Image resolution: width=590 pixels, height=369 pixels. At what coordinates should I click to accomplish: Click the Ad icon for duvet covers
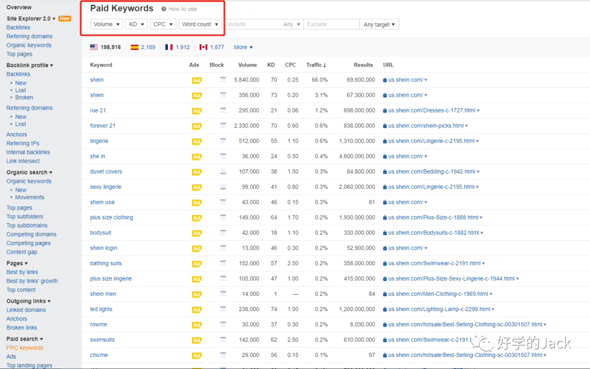[x=197, y=172]
